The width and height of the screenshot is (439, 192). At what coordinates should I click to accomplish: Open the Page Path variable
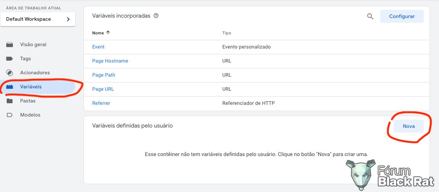[103, 75]
